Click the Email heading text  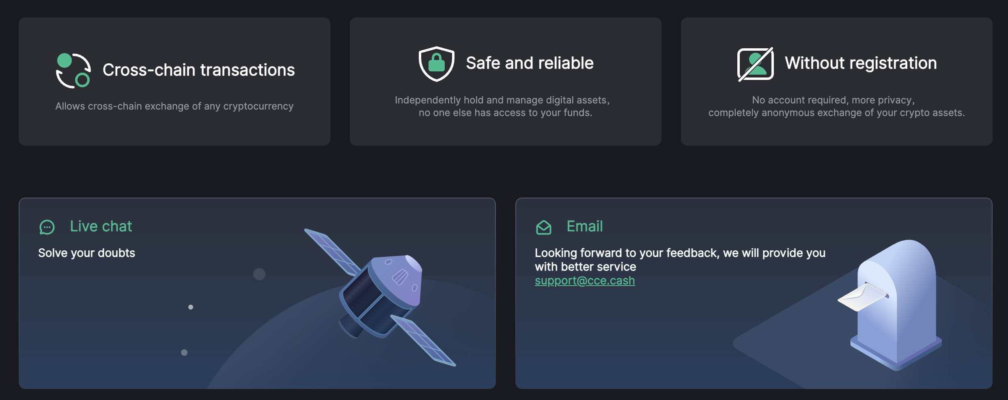[584, 226]
